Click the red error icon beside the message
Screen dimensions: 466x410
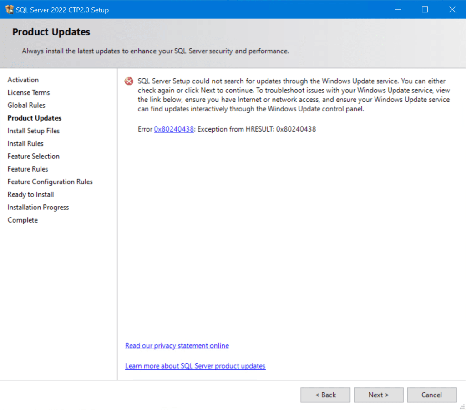point(128,81)
